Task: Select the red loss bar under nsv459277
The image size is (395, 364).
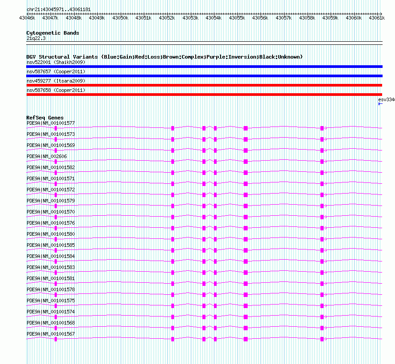Action: click(x=204, y=85)
